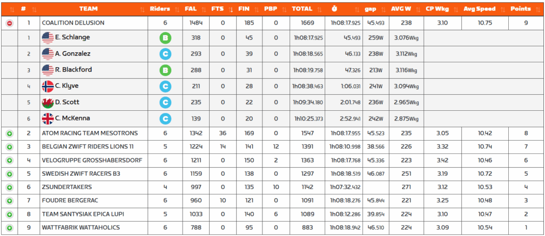
Task: Expand the Zsundertakers team row
Action: (9, 188)
